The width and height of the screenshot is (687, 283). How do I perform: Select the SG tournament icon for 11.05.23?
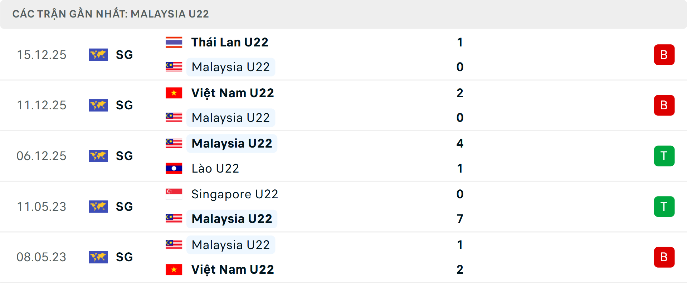(x=98, y=207)
